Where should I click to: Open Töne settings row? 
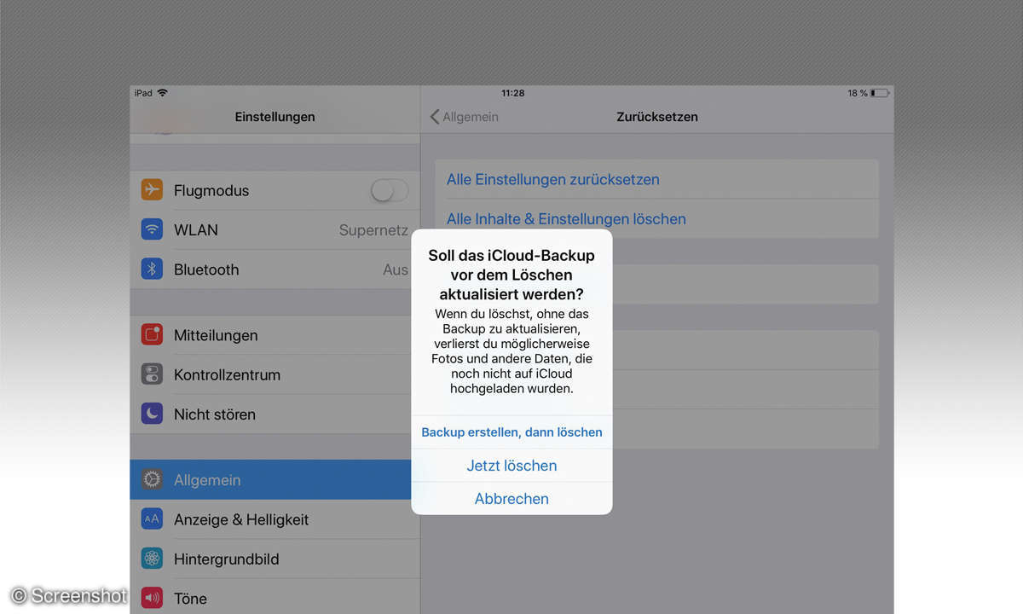click(x=275, y=598)
